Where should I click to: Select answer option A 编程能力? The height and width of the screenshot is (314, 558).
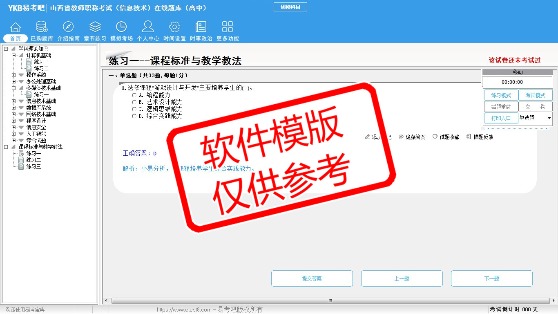[x=134, y=95]
